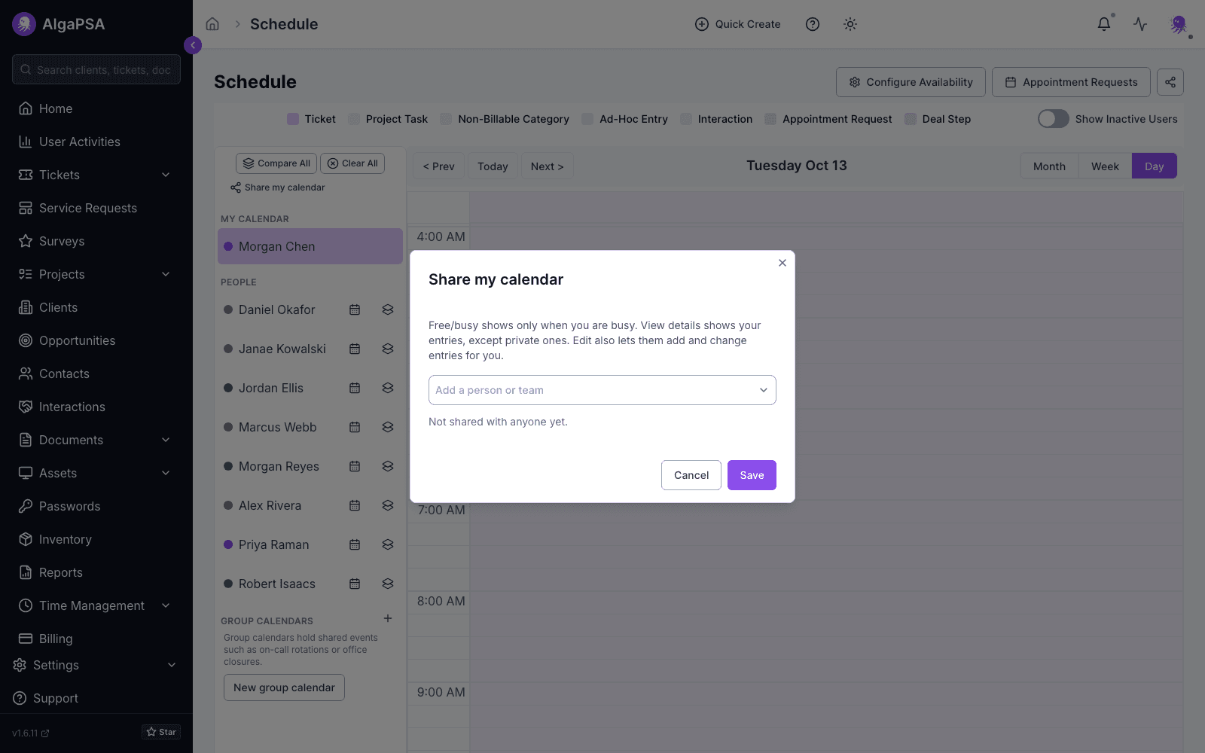Toggle Deal Step filter checkbox
The height and width of the screenshot is (753, 1205).
click(911, 119)
